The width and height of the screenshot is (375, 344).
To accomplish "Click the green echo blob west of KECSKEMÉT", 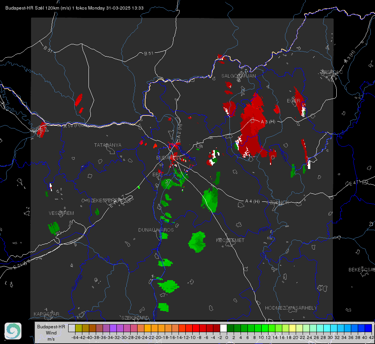I will [x=197, y=242].
